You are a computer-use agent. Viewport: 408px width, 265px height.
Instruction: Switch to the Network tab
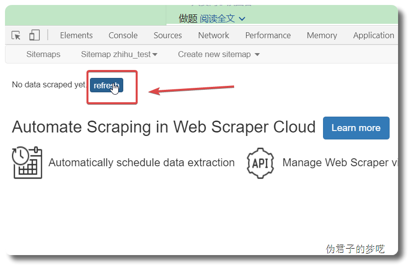(214, 35)
